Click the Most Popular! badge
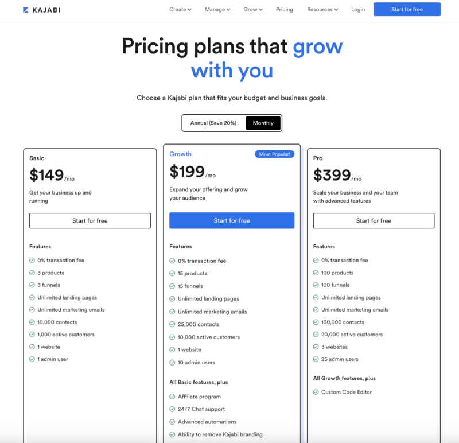This screenshot has height=443, width=459. click(275, 154)
